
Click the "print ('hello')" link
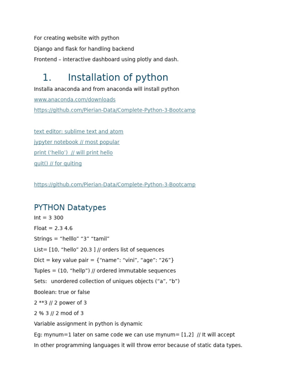[x=73, y=153]
